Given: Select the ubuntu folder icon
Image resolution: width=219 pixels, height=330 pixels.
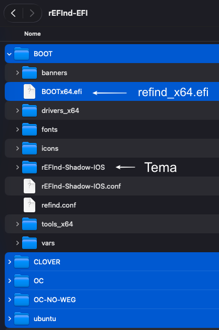Looking at the screenshot, I should pos(22,318).
